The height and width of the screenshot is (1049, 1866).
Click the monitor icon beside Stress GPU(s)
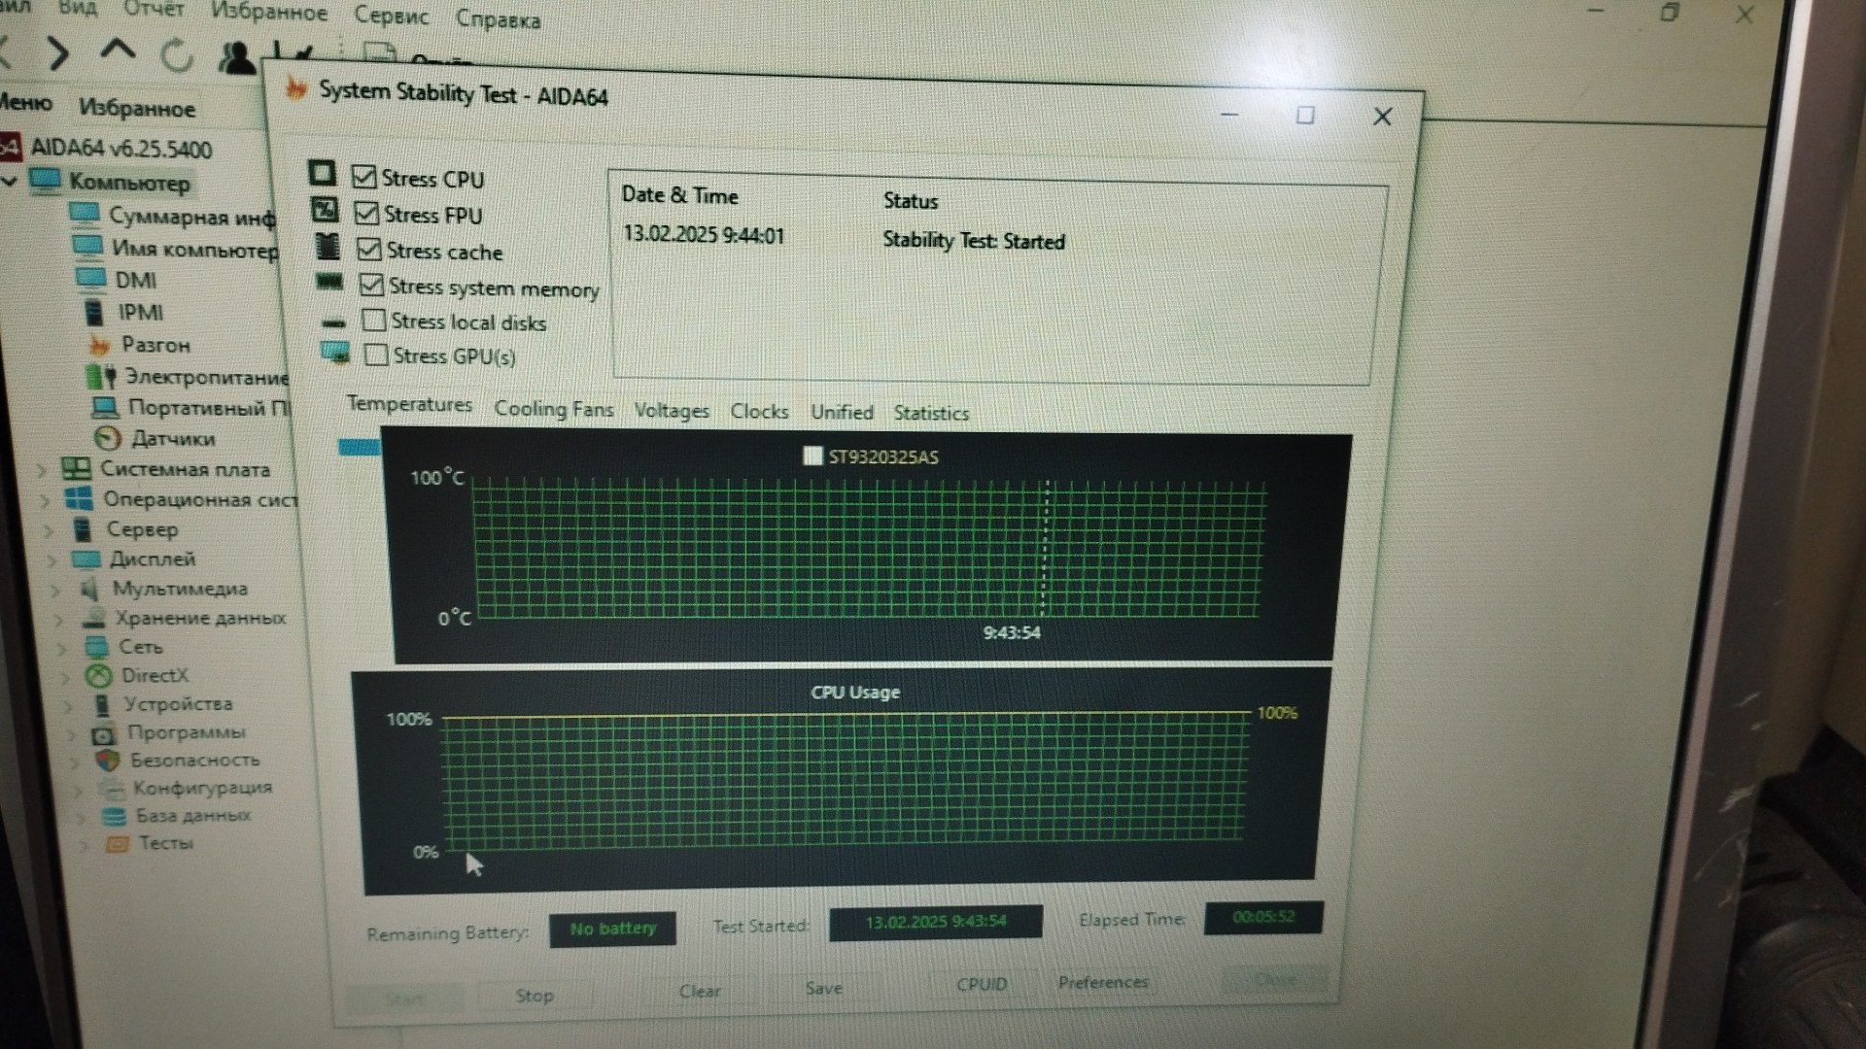click(336, 353)
